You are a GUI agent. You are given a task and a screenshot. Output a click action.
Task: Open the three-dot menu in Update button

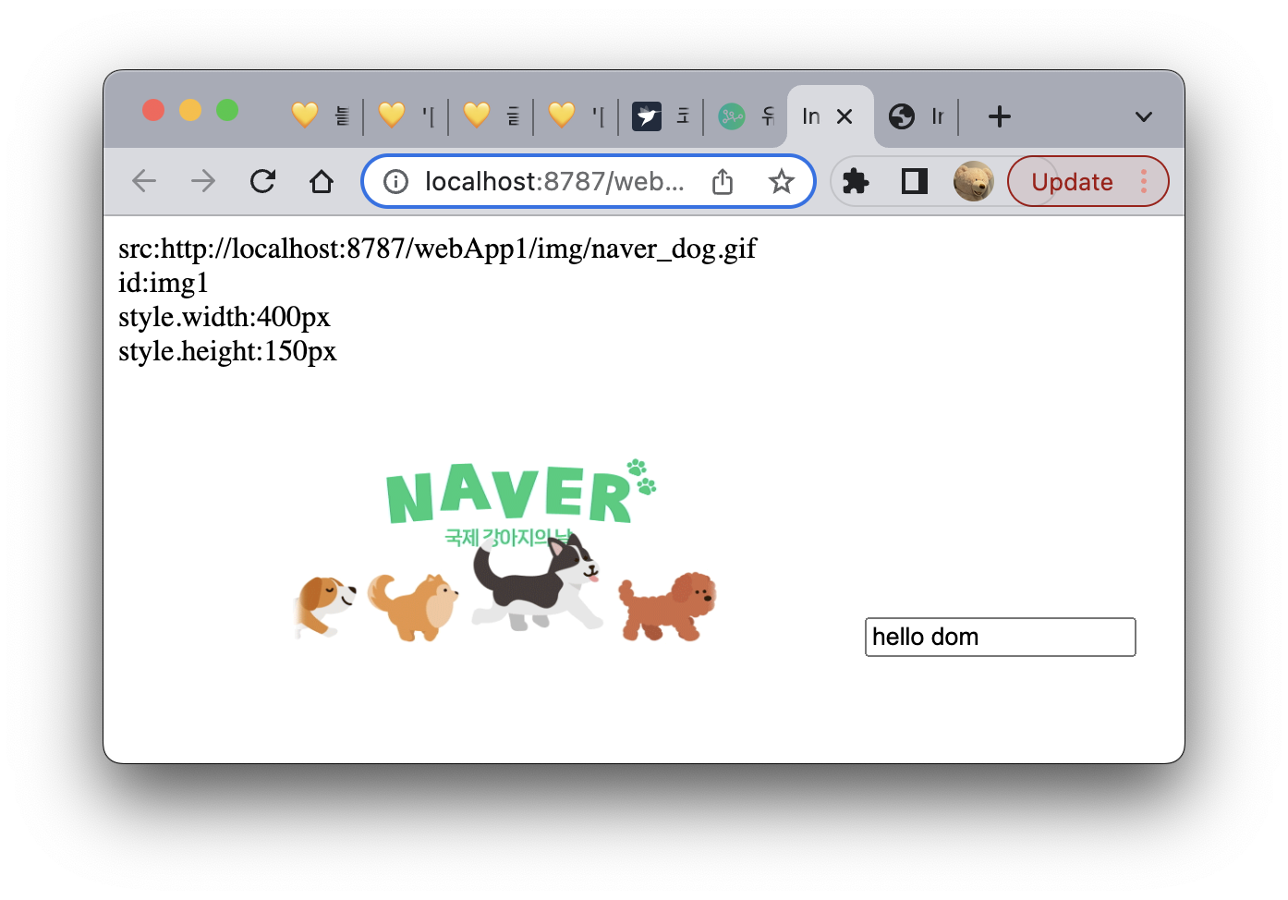pyautogui.click(x=1144, y=181)
